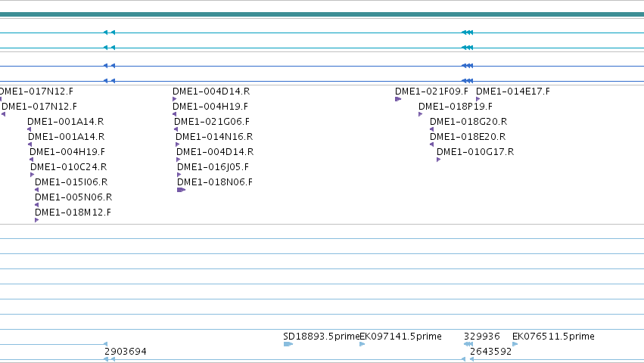Screen dimensions: 644x363
Task: Select the DME1-010C24.R feature label
Action: (68, 166)
